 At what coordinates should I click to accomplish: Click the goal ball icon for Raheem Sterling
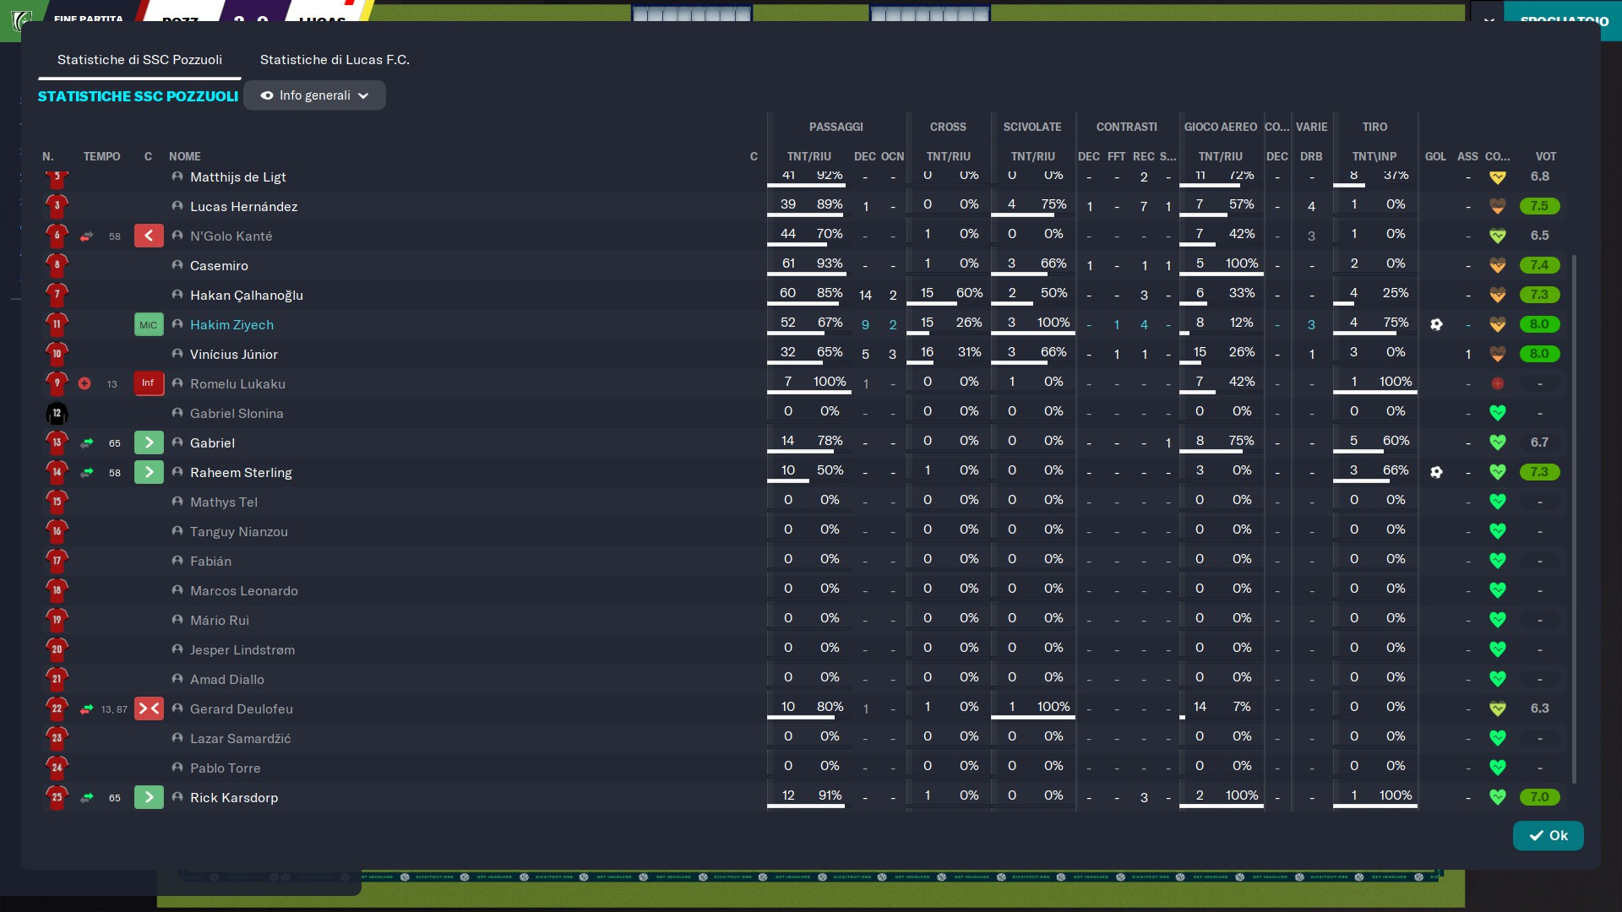click(x=1436, y=472)
